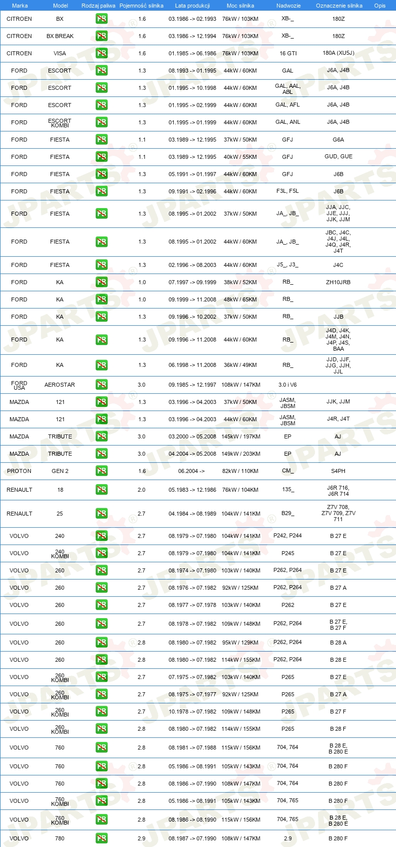Viewport: 396px width, 847px height.
Task: Click fuel icon in FORD ESCORT KOMBI row
Action: [101, 122]
